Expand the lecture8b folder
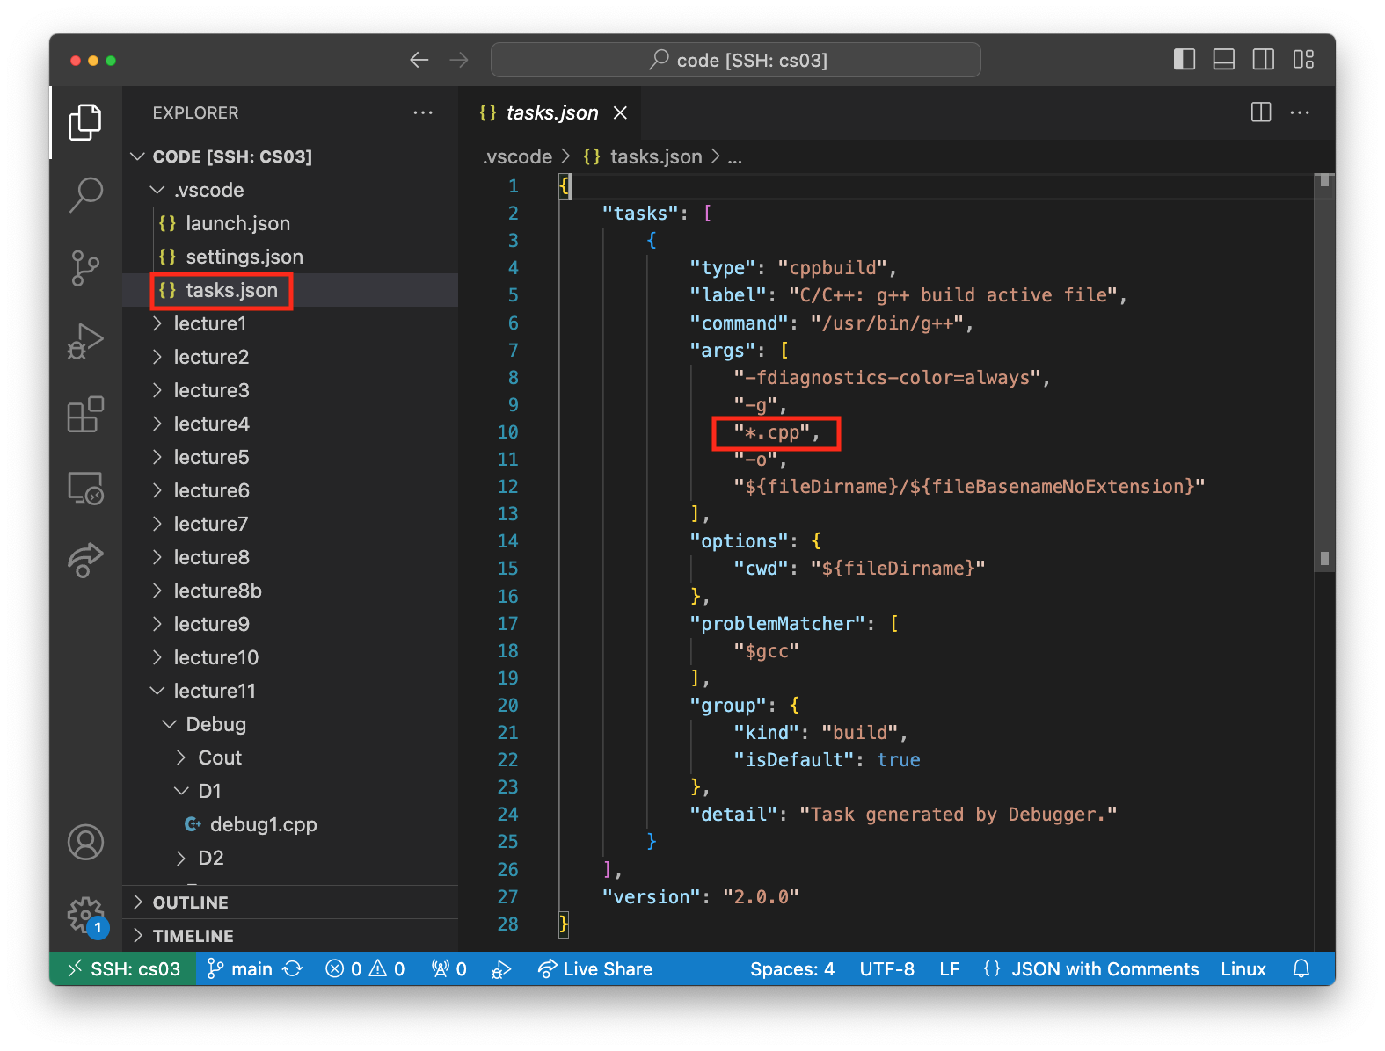1385x1051 pixels. [290, 591]
